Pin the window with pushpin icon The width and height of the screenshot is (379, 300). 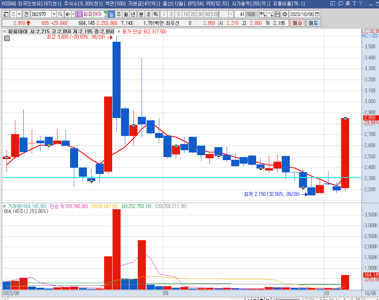click(348, 3)
